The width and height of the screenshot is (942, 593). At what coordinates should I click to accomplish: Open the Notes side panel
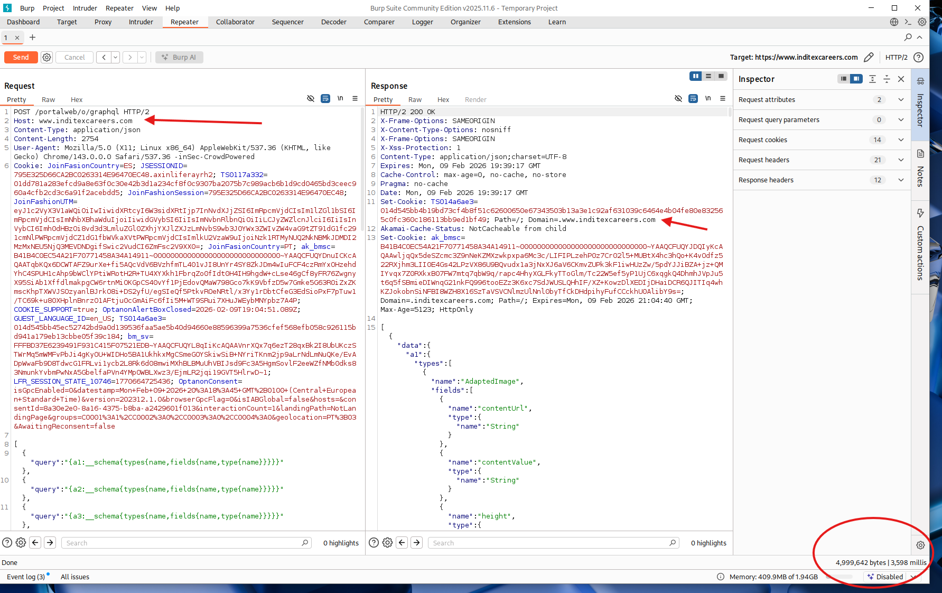920,169
